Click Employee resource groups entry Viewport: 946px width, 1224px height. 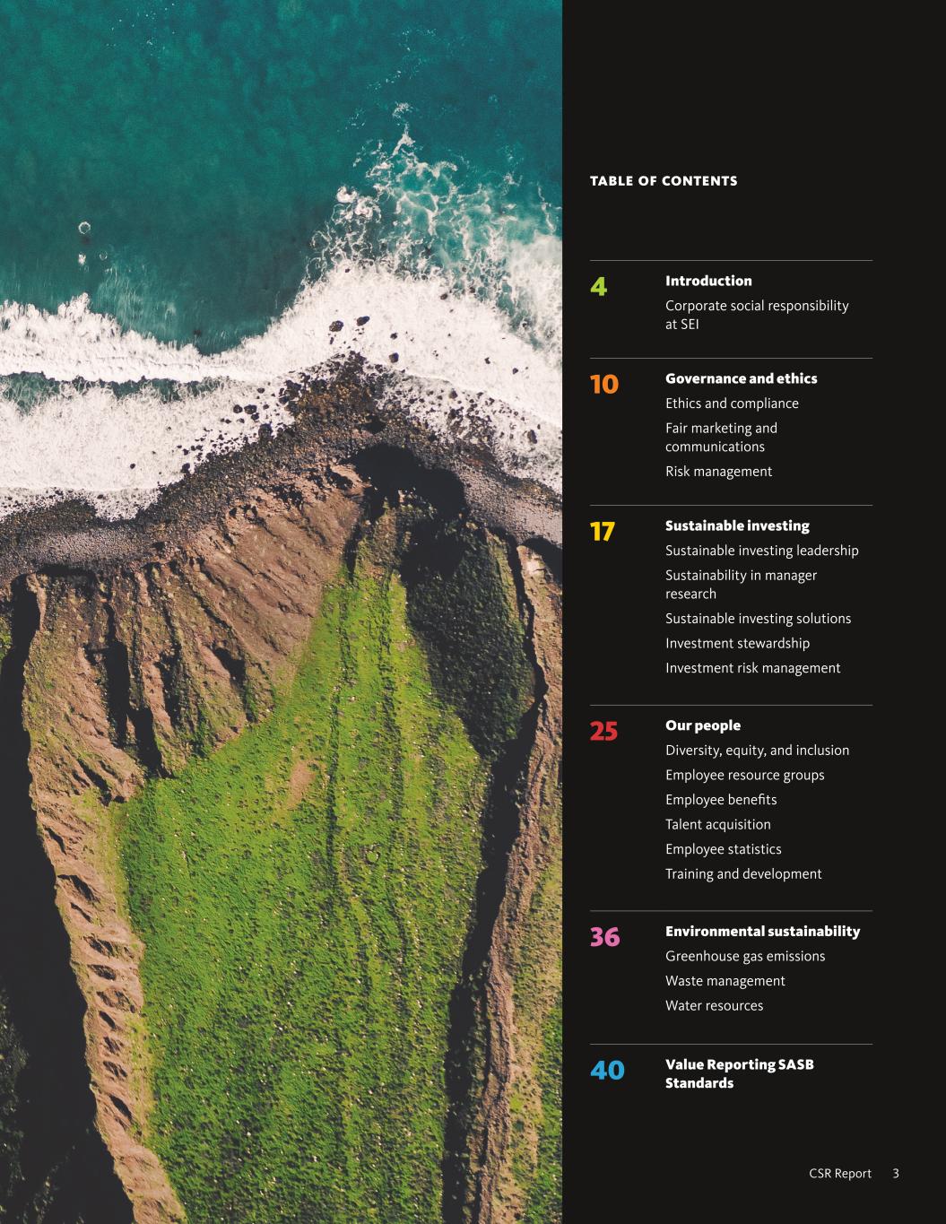click(x=744, y=775)
